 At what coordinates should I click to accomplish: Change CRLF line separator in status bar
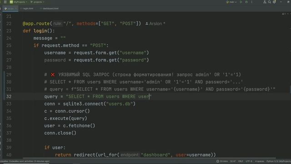(241, 161)
